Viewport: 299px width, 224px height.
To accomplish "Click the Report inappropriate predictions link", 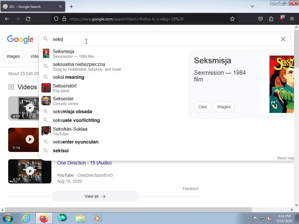I will [x=286, y=158].
